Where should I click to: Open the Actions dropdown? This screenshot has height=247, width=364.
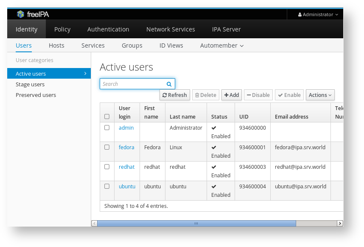coord(320,95)
